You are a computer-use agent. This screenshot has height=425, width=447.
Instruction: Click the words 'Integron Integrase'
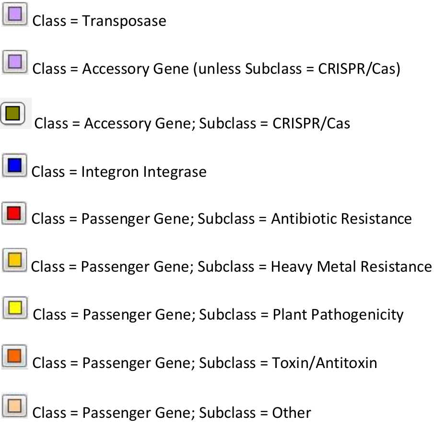pos(144,172)
